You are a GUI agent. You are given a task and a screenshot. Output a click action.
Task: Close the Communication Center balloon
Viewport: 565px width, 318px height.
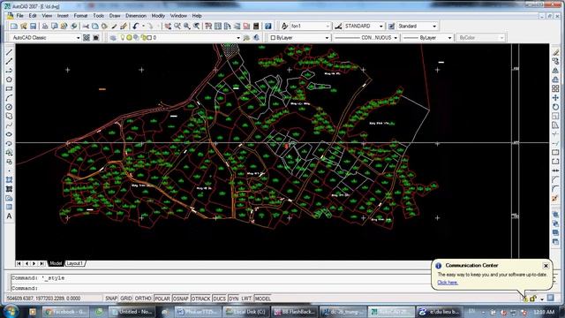(x=546, y=266)
